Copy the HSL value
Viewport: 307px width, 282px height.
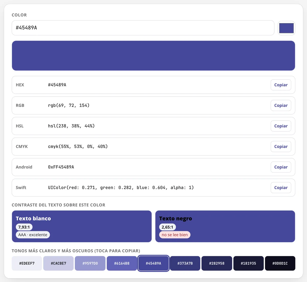[x=281, y=126]
